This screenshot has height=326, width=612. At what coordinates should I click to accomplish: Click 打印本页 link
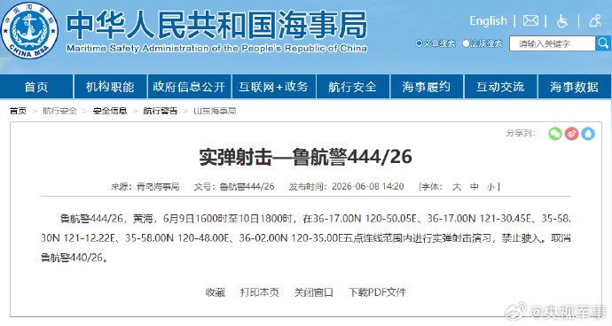coord(260,292)
